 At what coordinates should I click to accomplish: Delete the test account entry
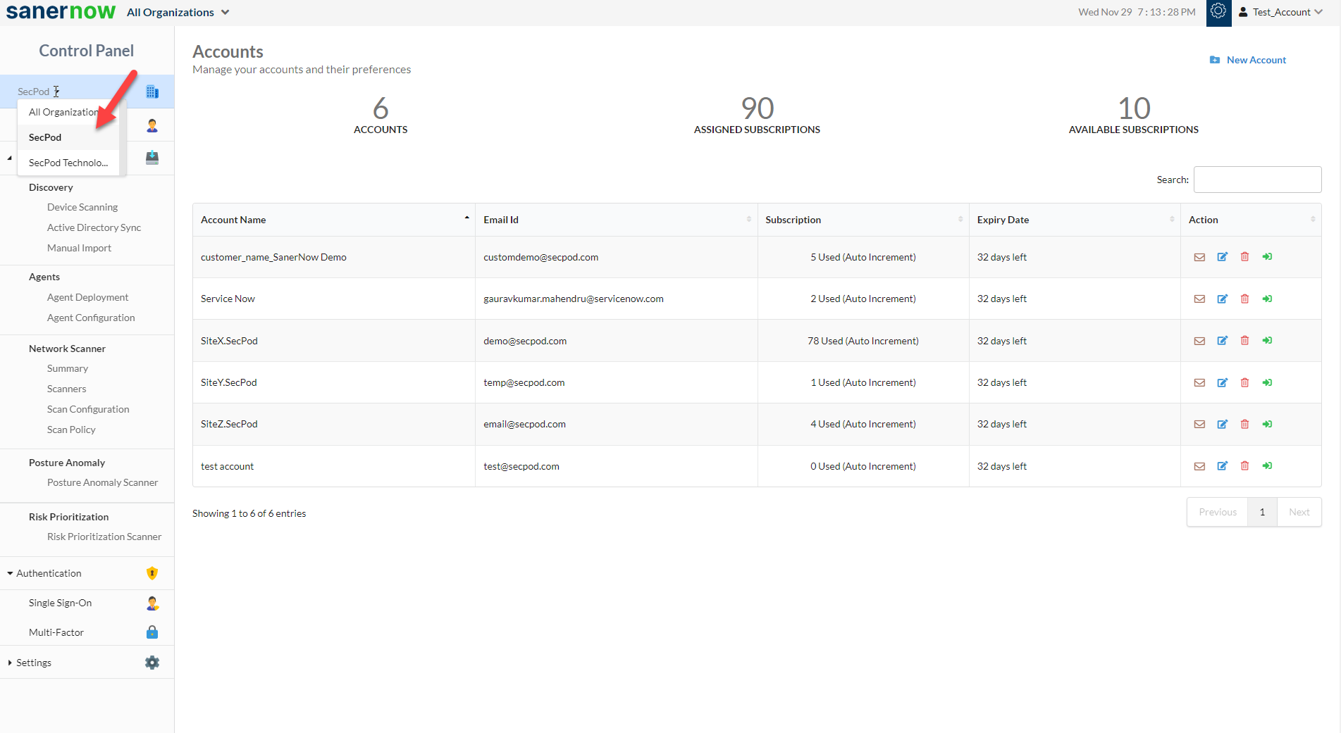pos(1244,465)
